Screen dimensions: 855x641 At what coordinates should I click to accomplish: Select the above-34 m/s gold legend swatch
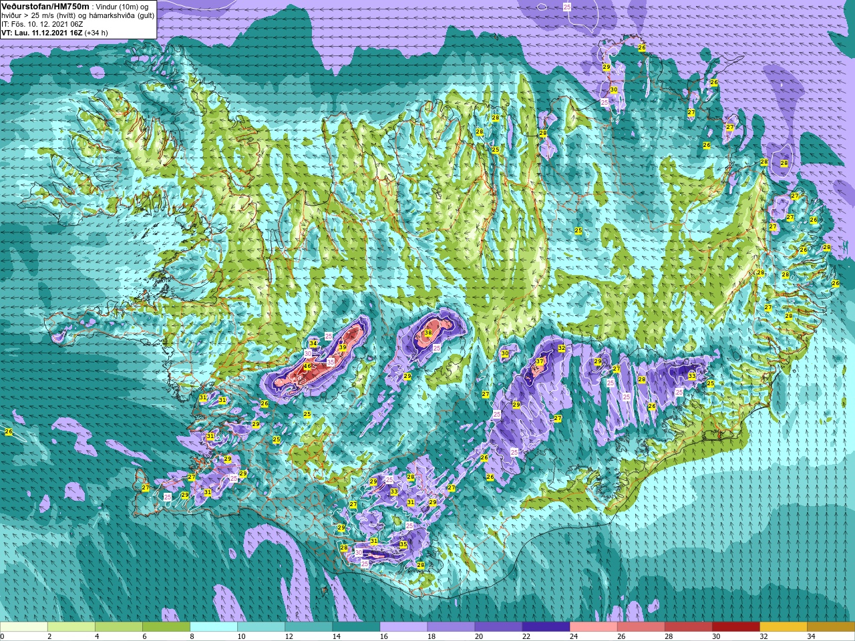tap(830, 627)
